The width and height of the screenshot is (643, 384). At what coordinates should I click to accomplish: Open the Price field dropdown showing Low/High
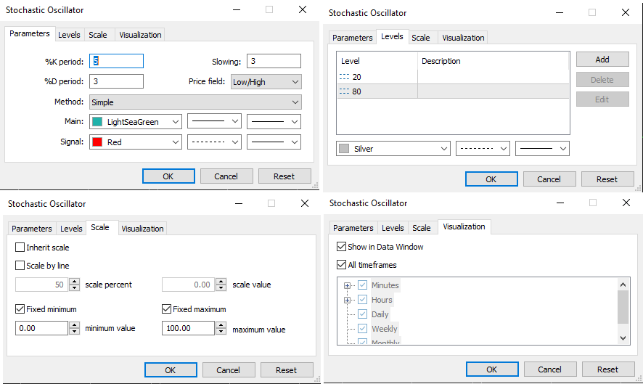[266, 82]
